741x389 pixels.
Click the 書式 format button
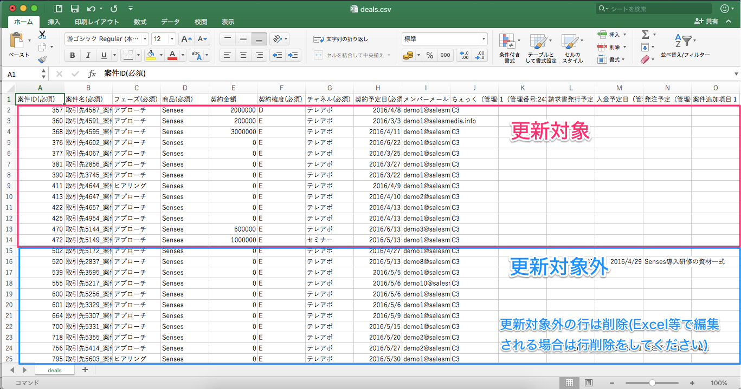point(611,60)
